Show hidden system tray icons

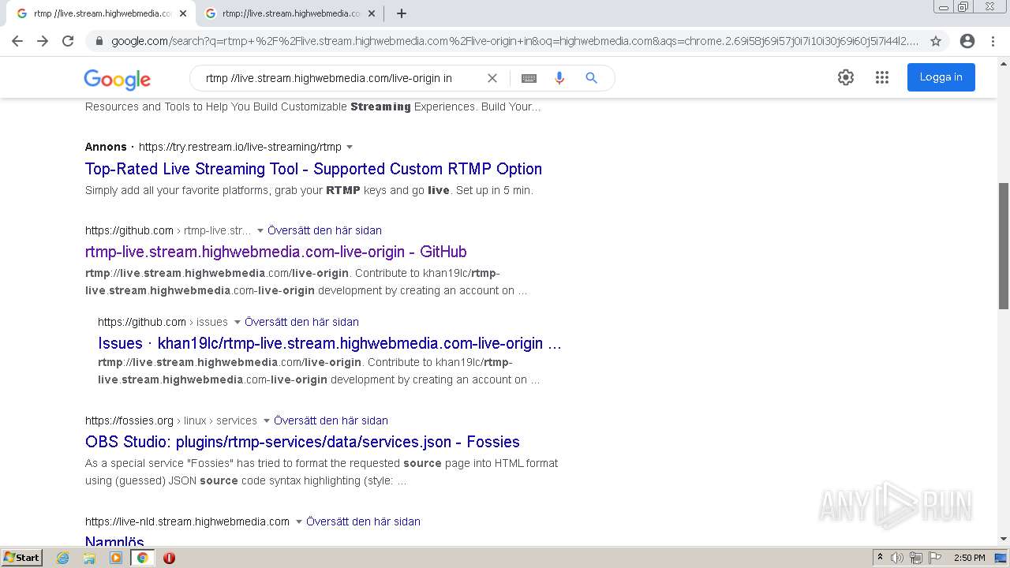[x=881, y=558]
